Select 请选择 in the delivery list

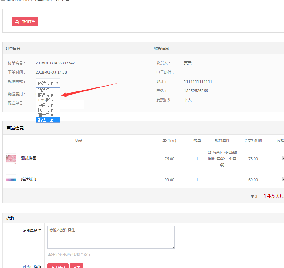coord(44,90)
